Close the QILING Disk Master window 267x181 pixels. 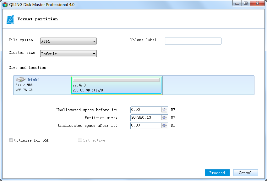tap(257, 3)
